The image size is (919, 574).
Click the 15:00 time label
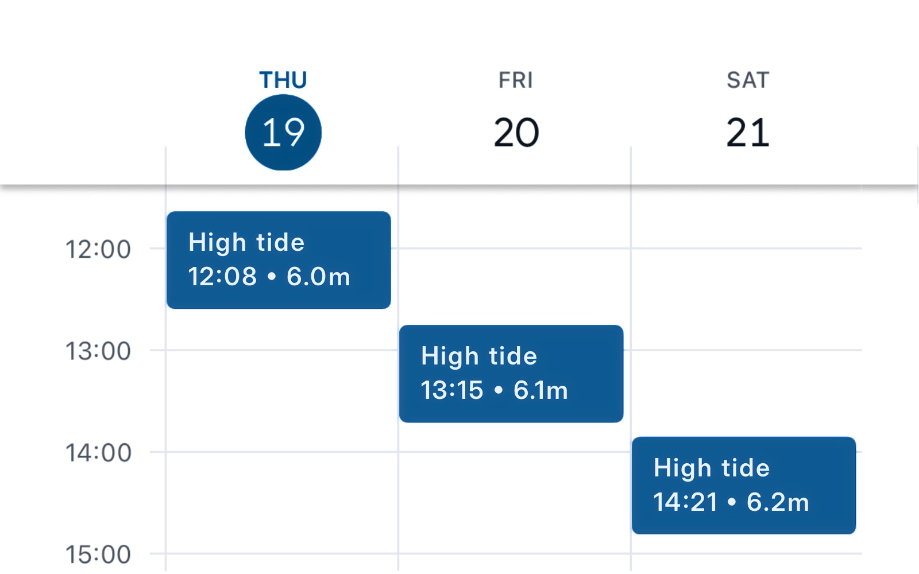tap(98, 554)
